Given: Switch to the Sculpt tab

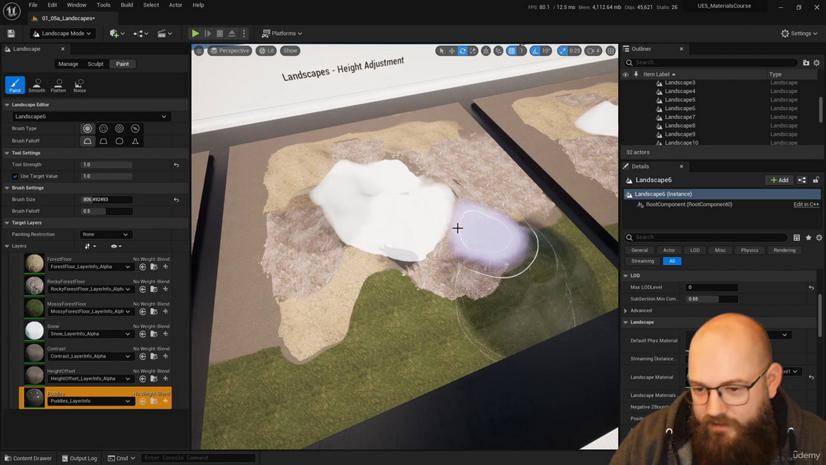Looking at the screenshot, I should pyautogui.click(x=96, y=64).
